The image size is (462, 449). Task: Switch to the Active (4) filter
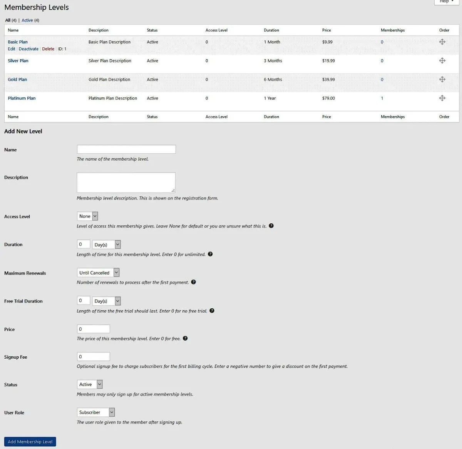coord(30,20)
